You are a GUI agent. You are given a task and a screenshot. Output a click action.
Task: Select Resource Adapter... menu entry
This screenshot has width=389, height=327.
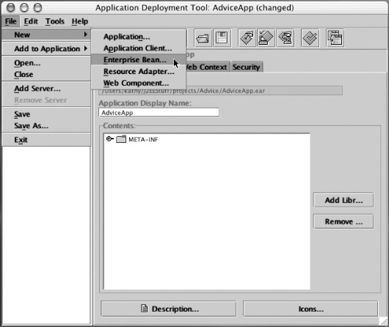(139, 71)
